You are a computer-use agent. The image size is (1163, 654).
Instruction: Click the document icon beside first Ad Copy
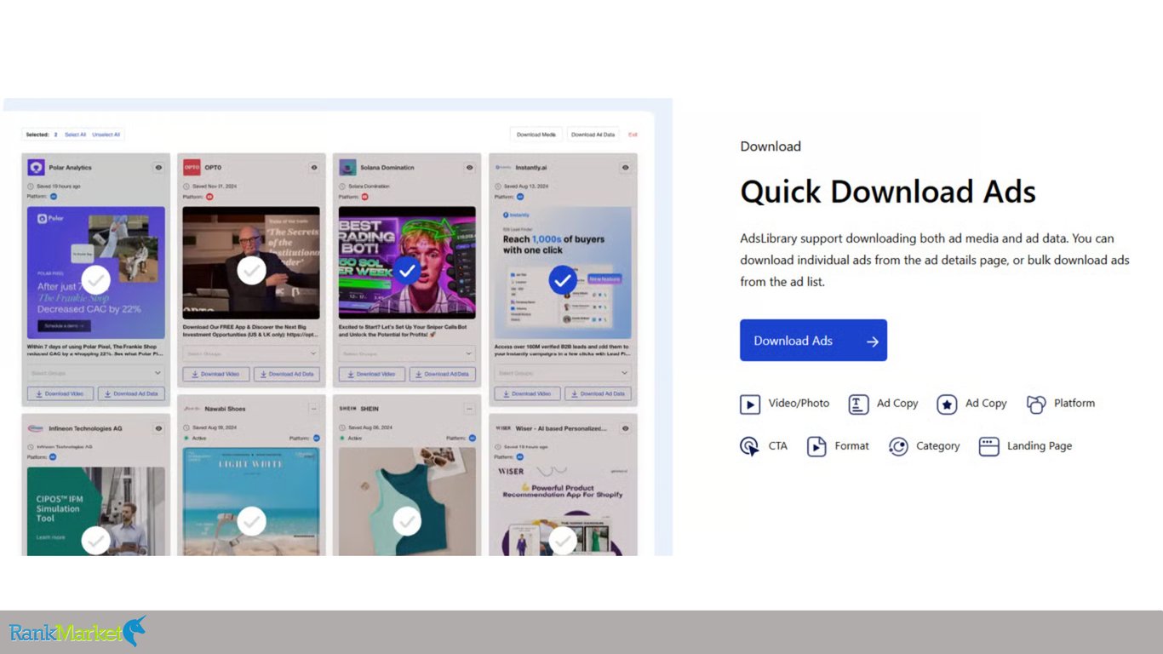click(858, 404)
